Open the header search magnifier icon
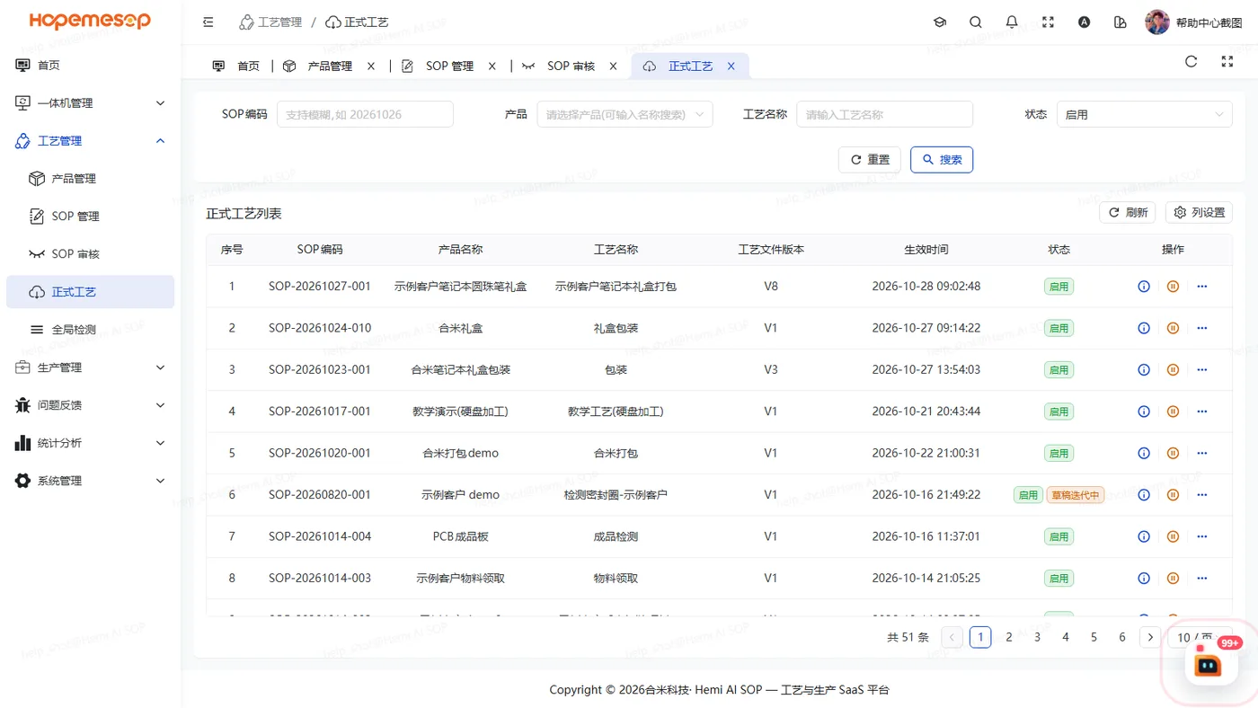Screen dimensions: 1258x708 coord(976,22)
